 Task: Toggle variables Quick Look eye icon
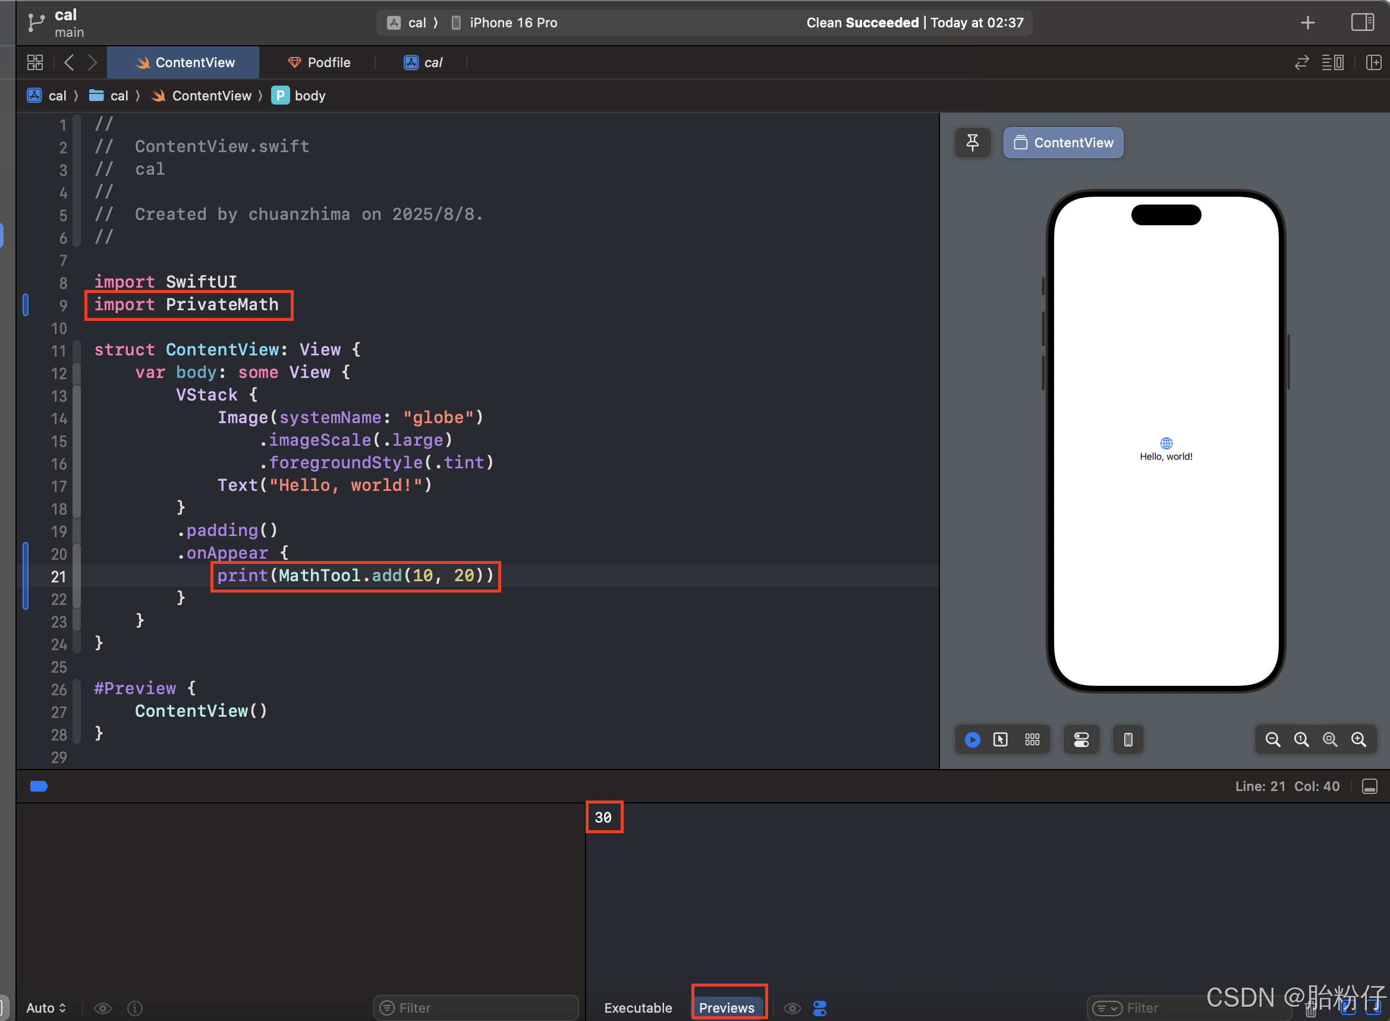pos(103,1008)
